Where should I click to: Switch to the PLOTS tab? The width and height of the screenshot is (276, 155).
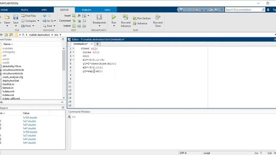(25, 10)
